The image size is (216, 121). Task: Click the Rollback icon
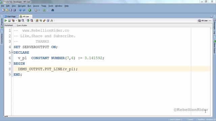point(32,21)
